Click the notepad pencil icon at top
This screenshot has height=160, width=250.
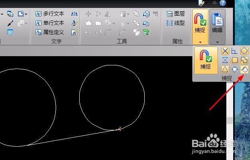click(201, 3)
